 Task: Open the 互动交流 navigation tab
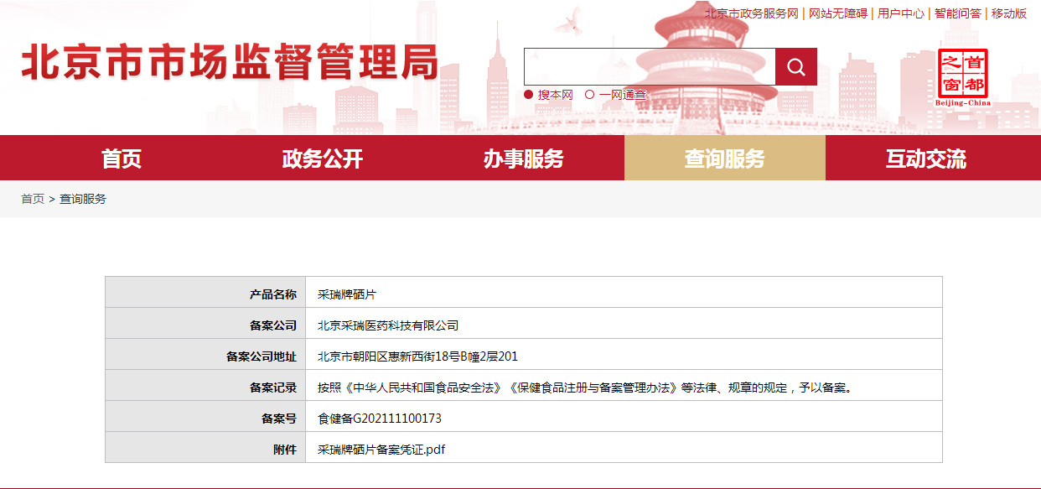pyautogui.click(x=926, y=158)
